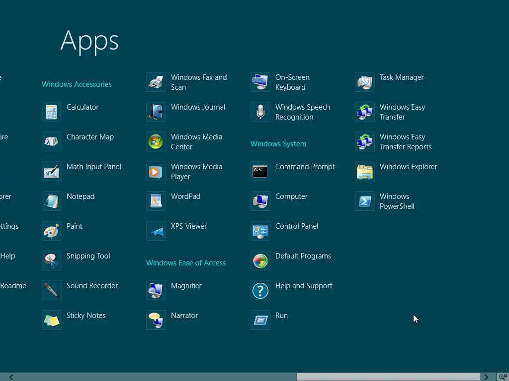Click the Windows Explorer folder icon
Viewport: 509px width, 381px height.
365,171
